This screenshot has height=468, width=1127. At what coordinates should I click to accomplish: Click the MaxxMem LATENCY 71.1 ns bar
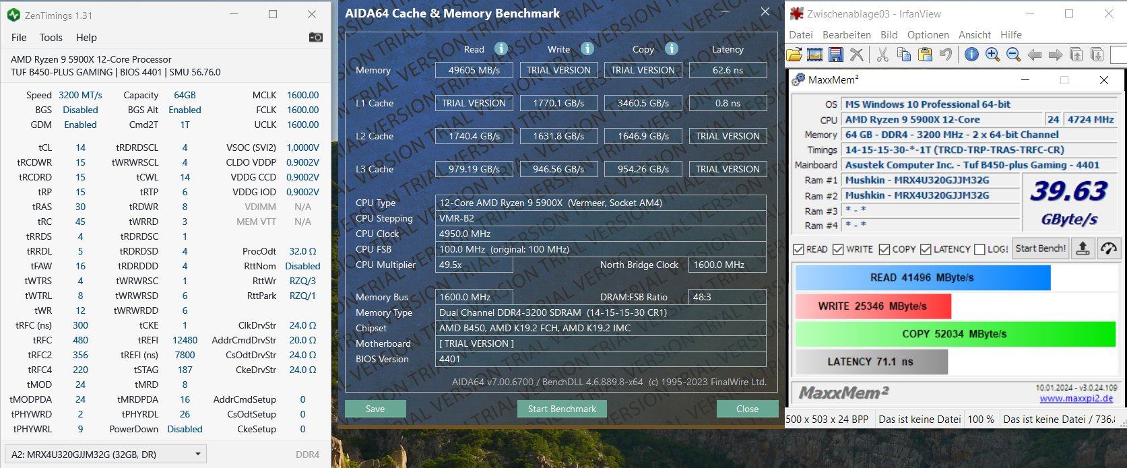[x=872, y=362]
